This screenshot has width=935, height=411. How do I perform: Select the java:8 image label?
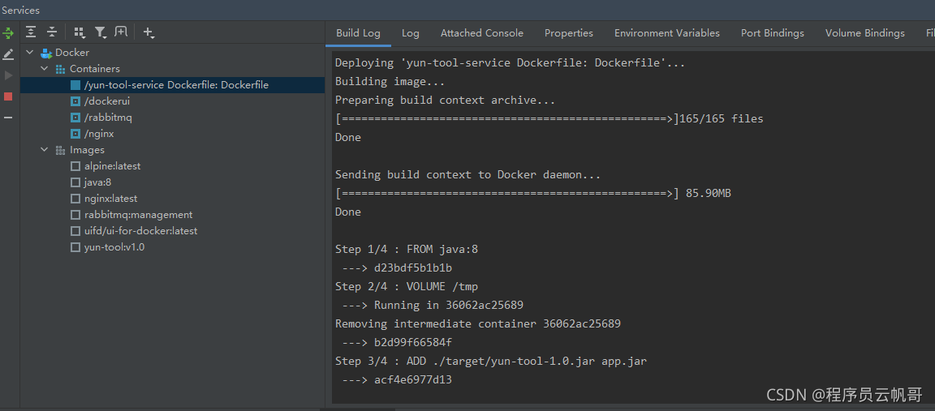click(x=97, y=182)
